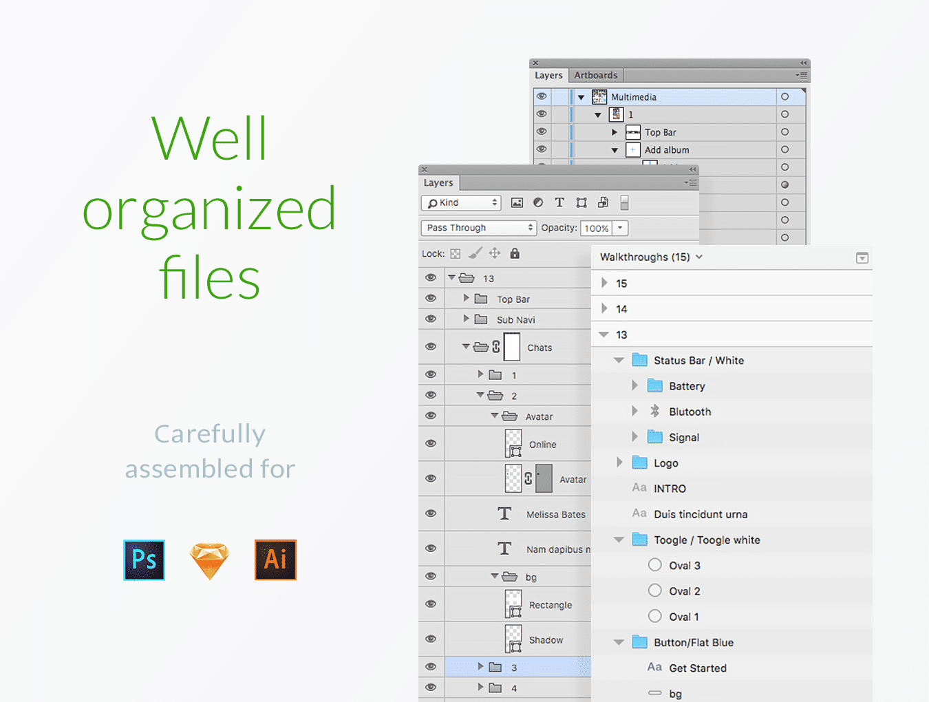Click the type layer filter icon
The width and height of the screenshot is (929, 702).
[x=559, y=202]
